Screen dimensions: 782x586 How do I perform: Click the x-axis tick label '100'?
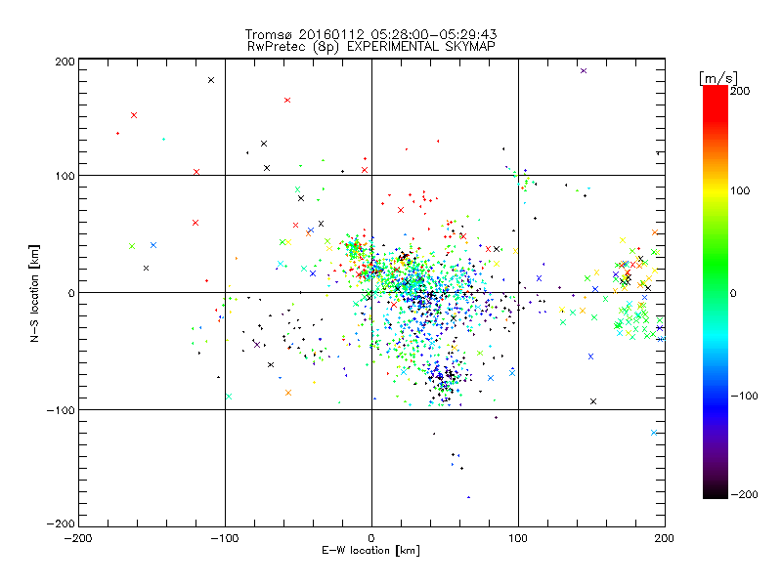518,538
